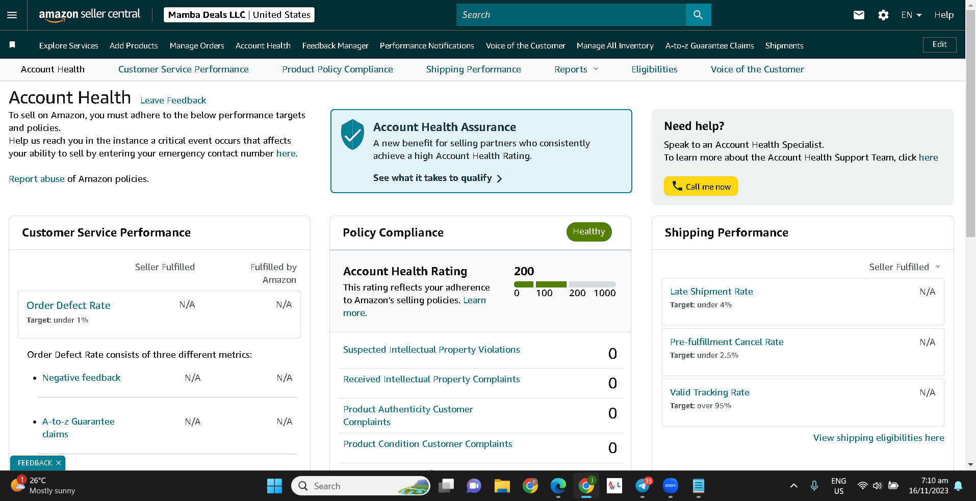Image resolution: width=976 pixels, height=501 pixels.
Task: Open the Pre-fulfillment Cancel Rate link
Action: (727, 342)
